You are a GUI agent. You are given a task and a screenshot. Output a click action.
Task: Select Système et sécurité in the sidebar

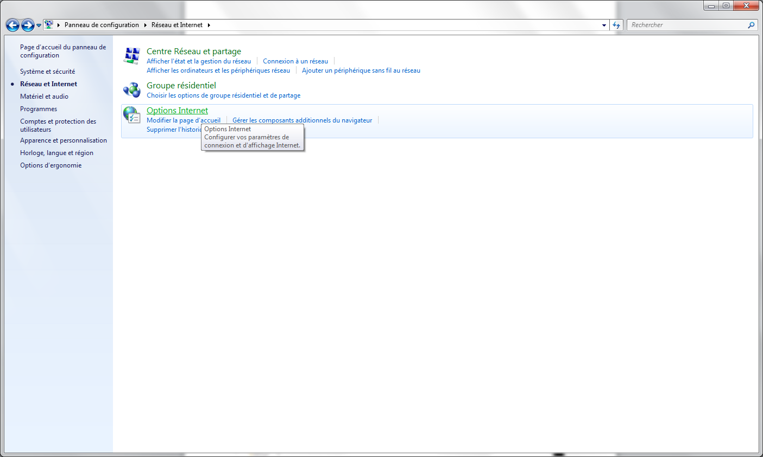(48, 72)
